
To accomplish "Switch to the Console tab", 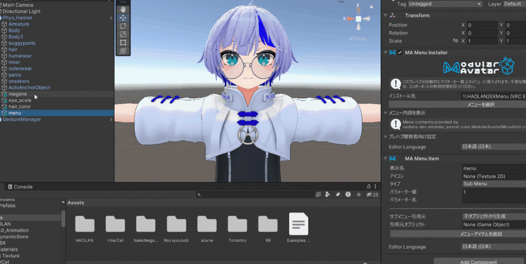I will (x=20, y=187).
